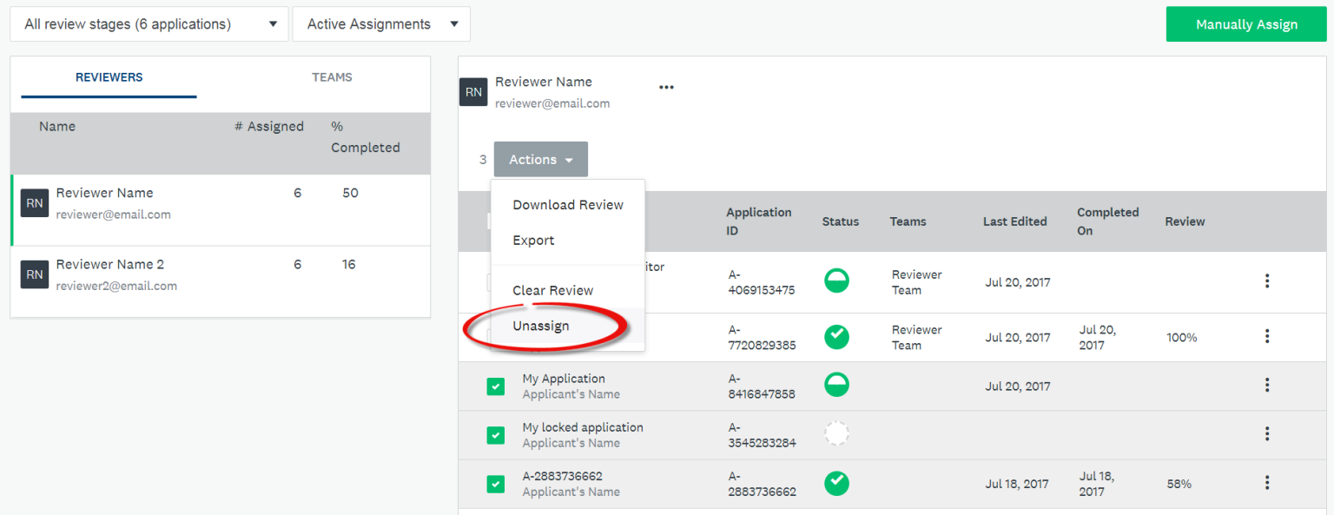Uncheck the My Application checkbox
The image size is (1334, 515).
[495, 385]
